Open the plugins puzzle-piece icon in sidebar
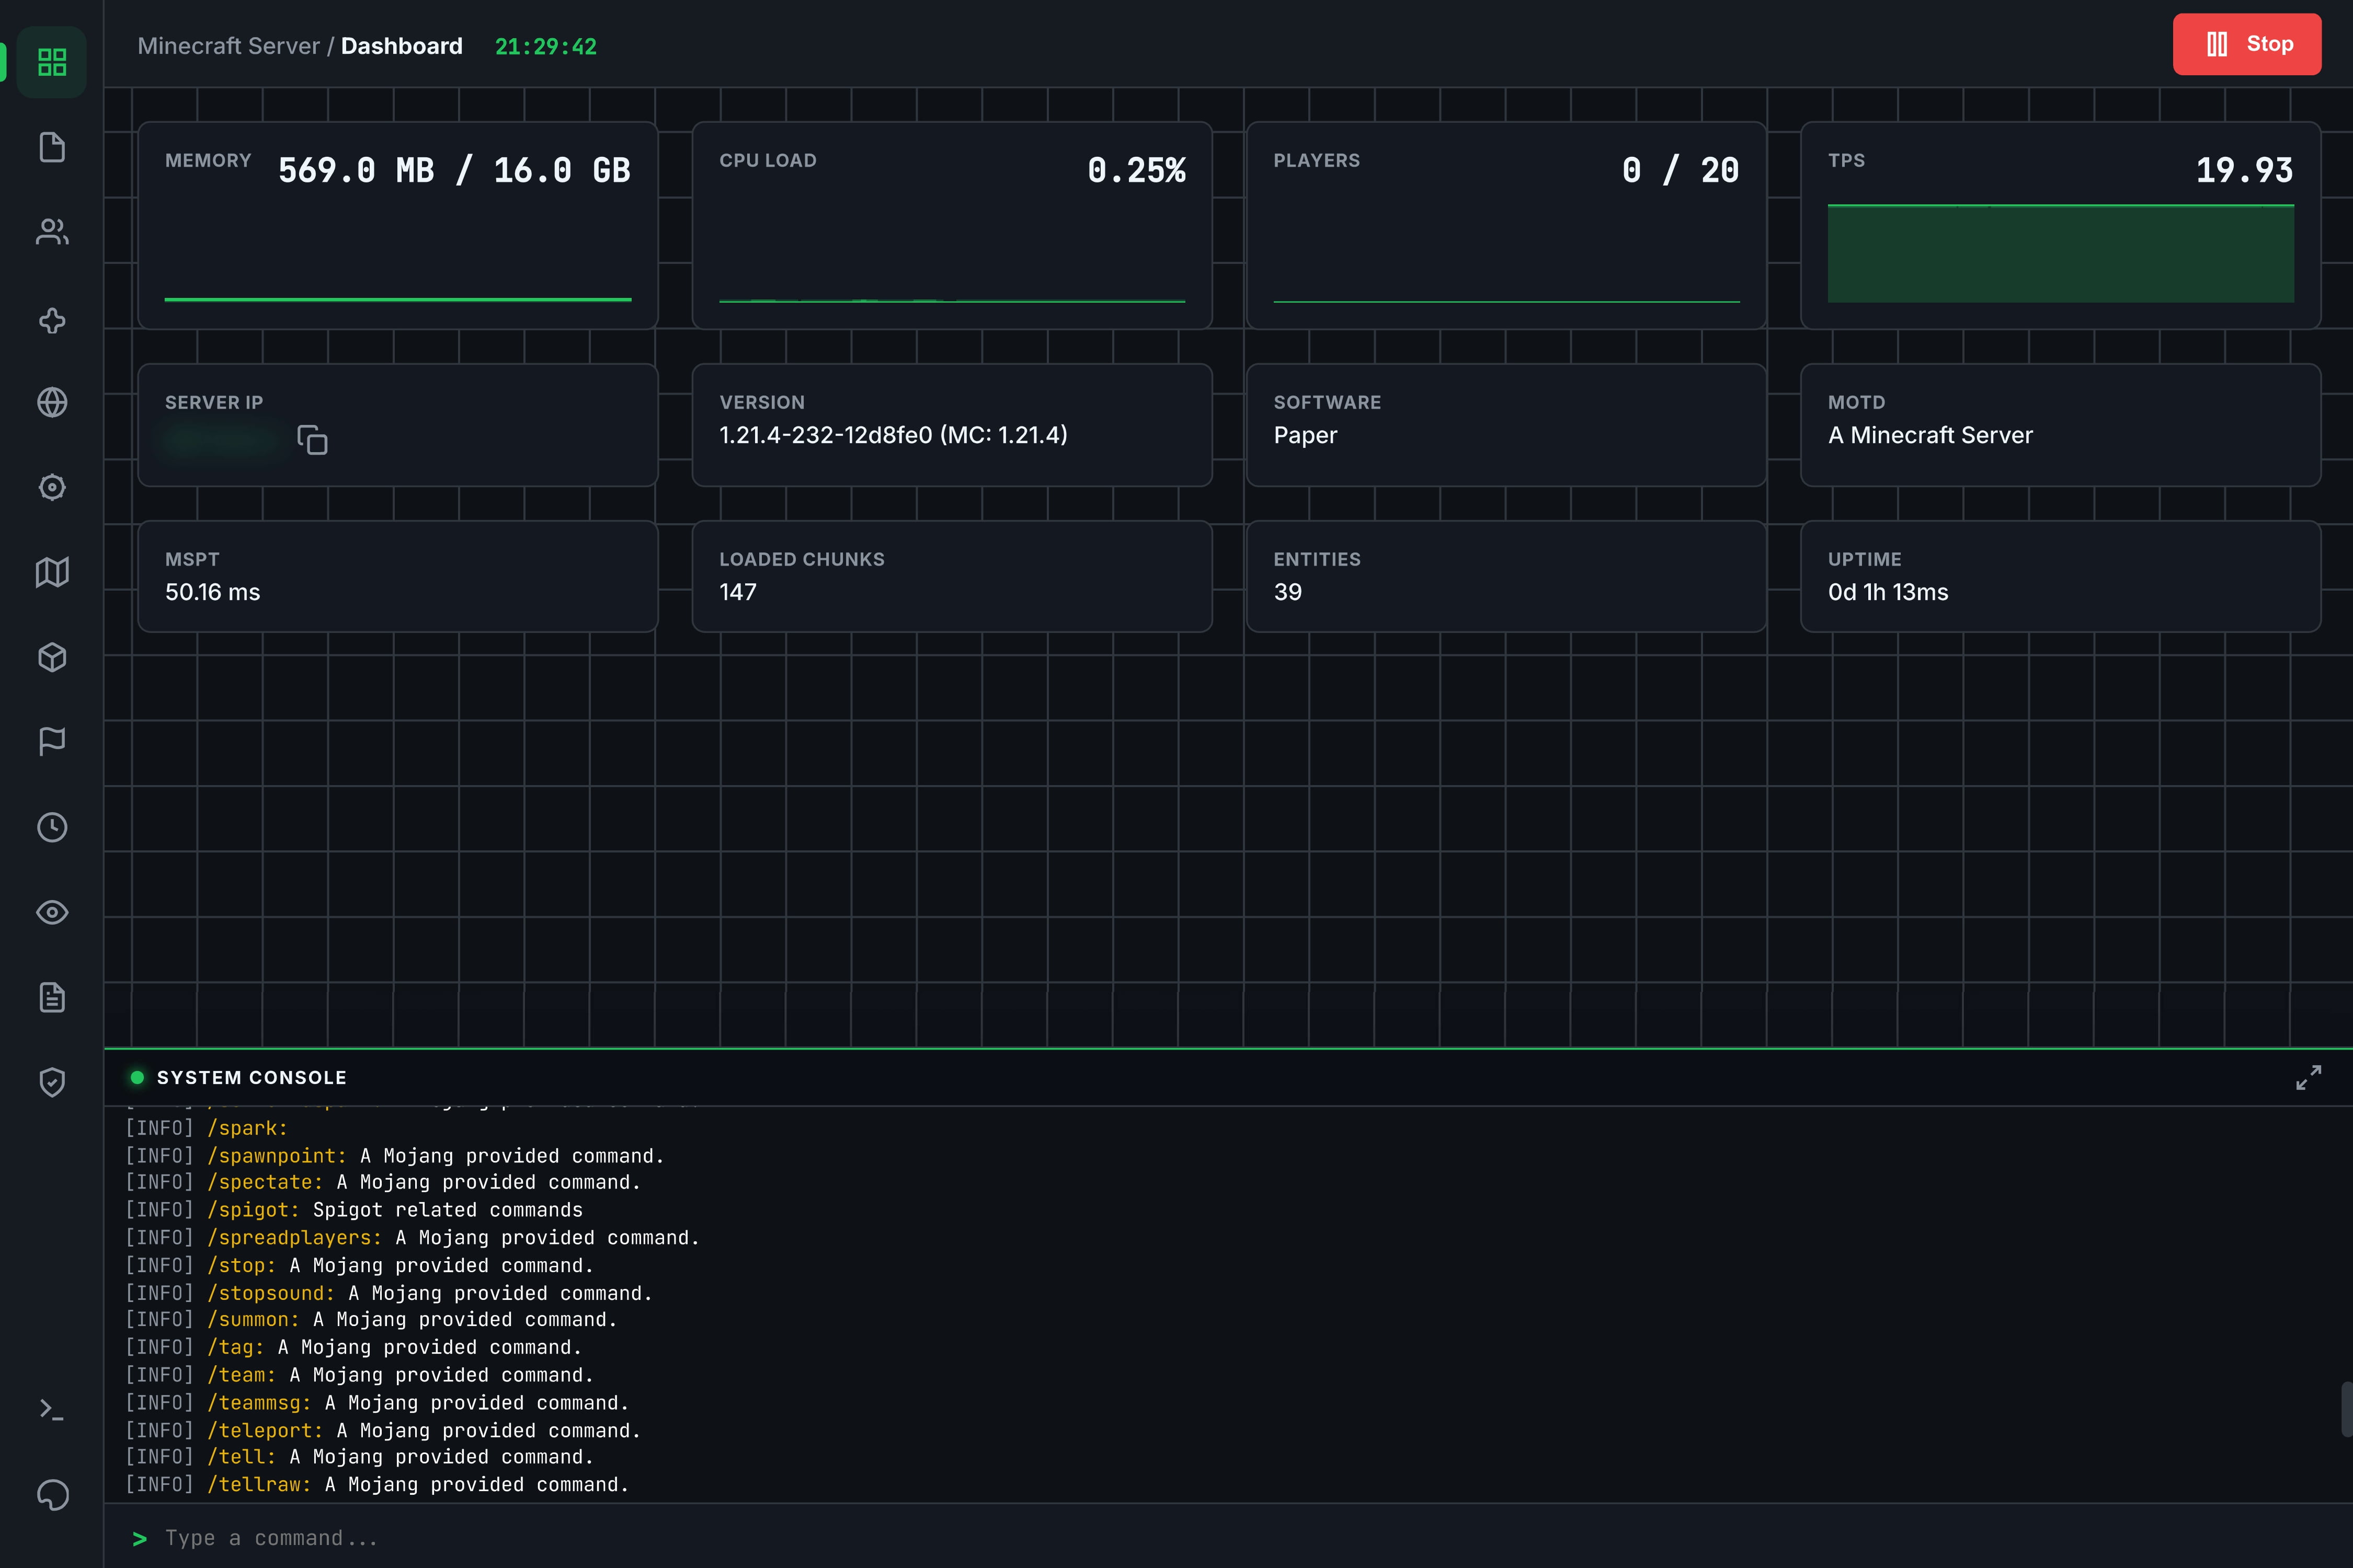The width and height of the screenshot is (2353, 1568). (x=52, y=320)
